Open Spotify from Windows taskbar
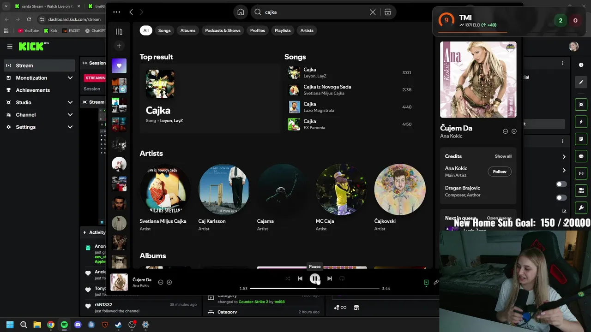This screenshot has height=332, width=591. [x=64, y=325]
